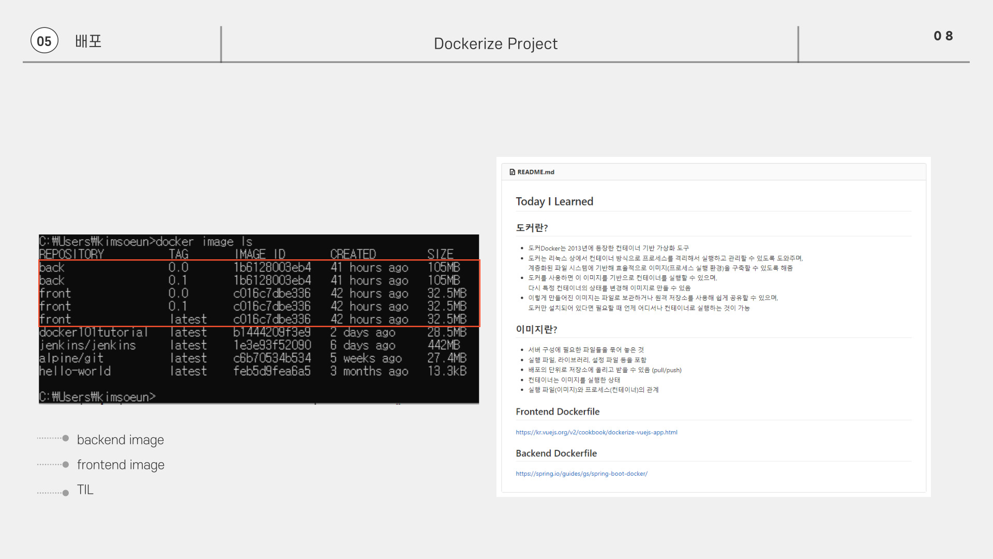Open the spring-boot-docker guide link
Viewport: 993px width, 559px height.
(x=581, y=474)
